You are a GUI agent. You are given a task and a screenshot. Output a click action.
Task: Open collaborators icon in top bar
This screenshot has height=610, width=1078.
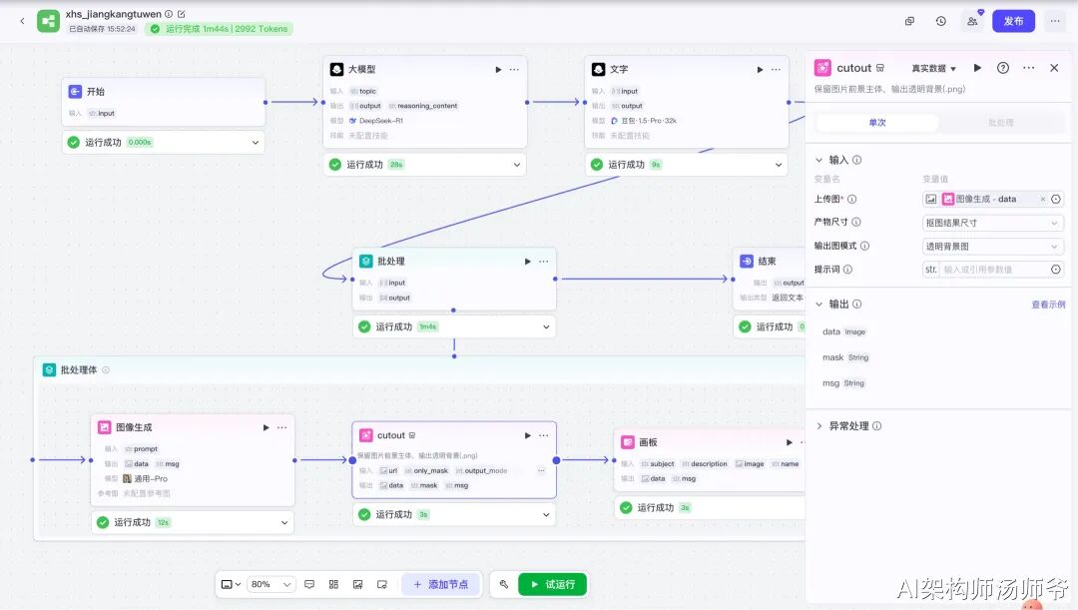point(972,21)
